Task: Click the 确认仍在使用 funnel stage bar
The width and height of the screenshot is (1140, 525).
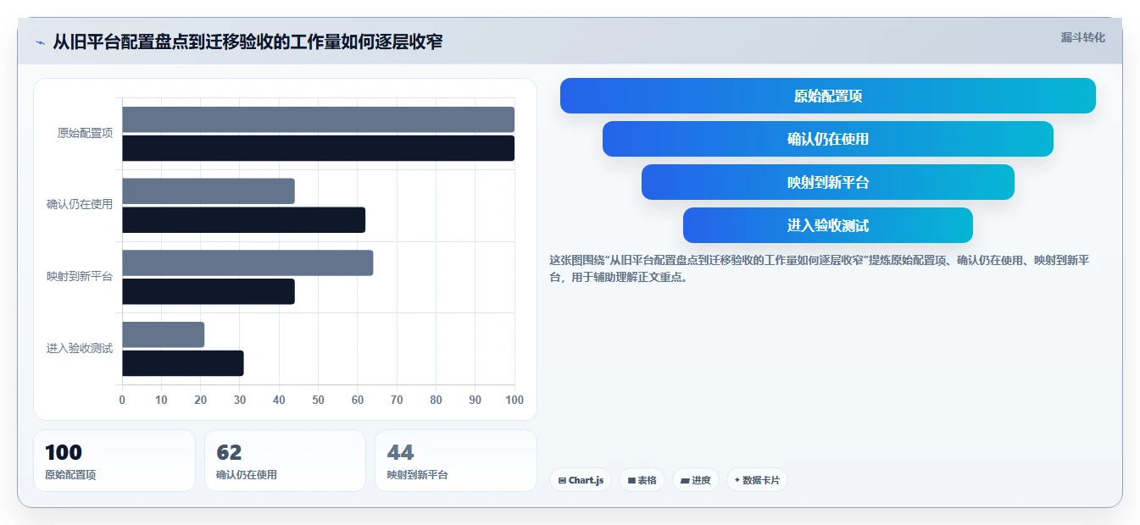Action: click(828, 139)
